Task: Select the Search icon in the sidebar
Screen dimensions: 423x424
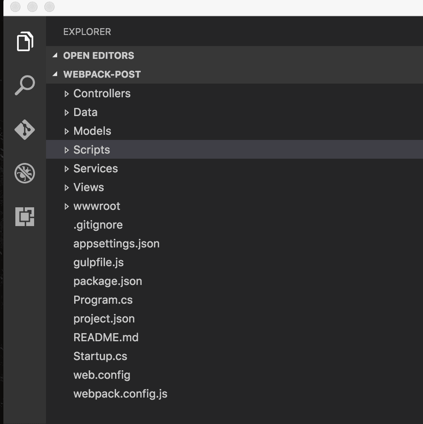Action: pos(24,85)
